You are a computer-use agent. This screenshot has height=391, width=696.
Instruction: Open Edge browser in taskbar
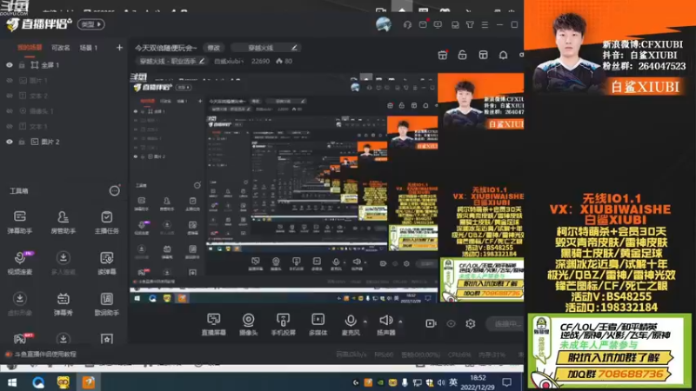pos(38,382)
